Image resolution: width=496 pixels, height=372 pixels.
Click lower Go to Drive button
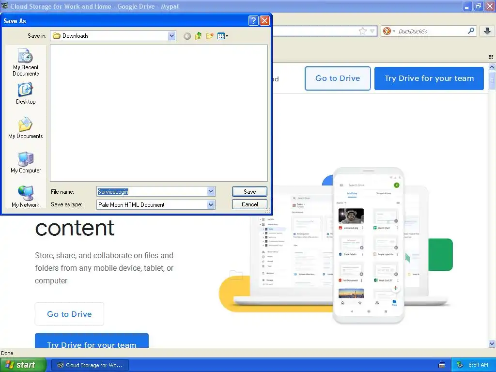tap(69, 314)
